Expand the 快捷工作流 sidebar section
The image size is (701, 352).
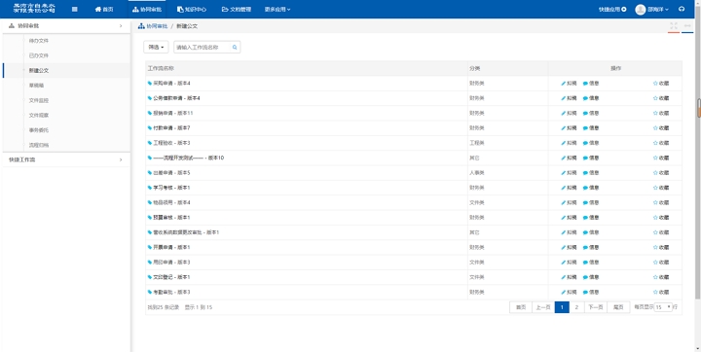pyautogui.click(x=66, y=159)
